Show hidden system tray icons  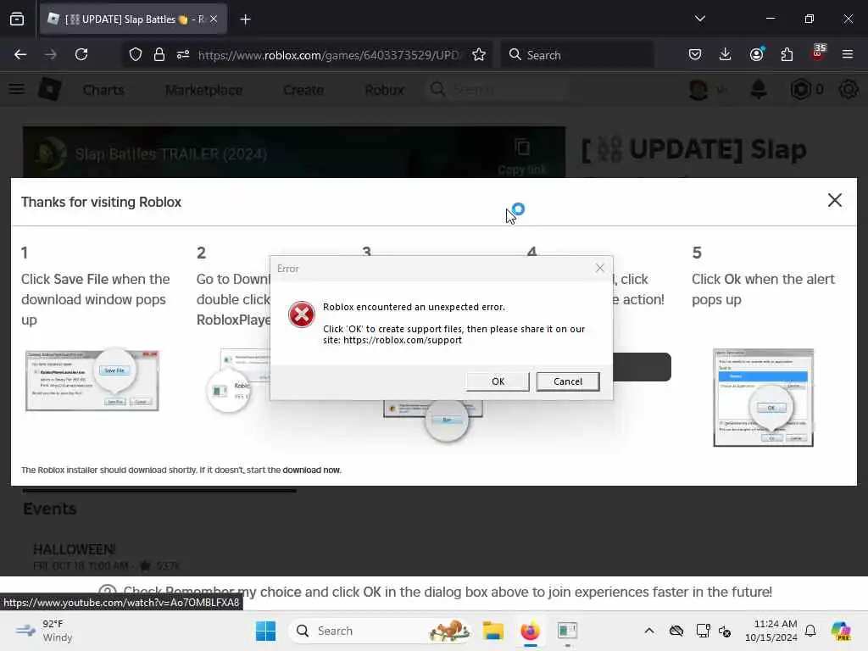[648, 631]
